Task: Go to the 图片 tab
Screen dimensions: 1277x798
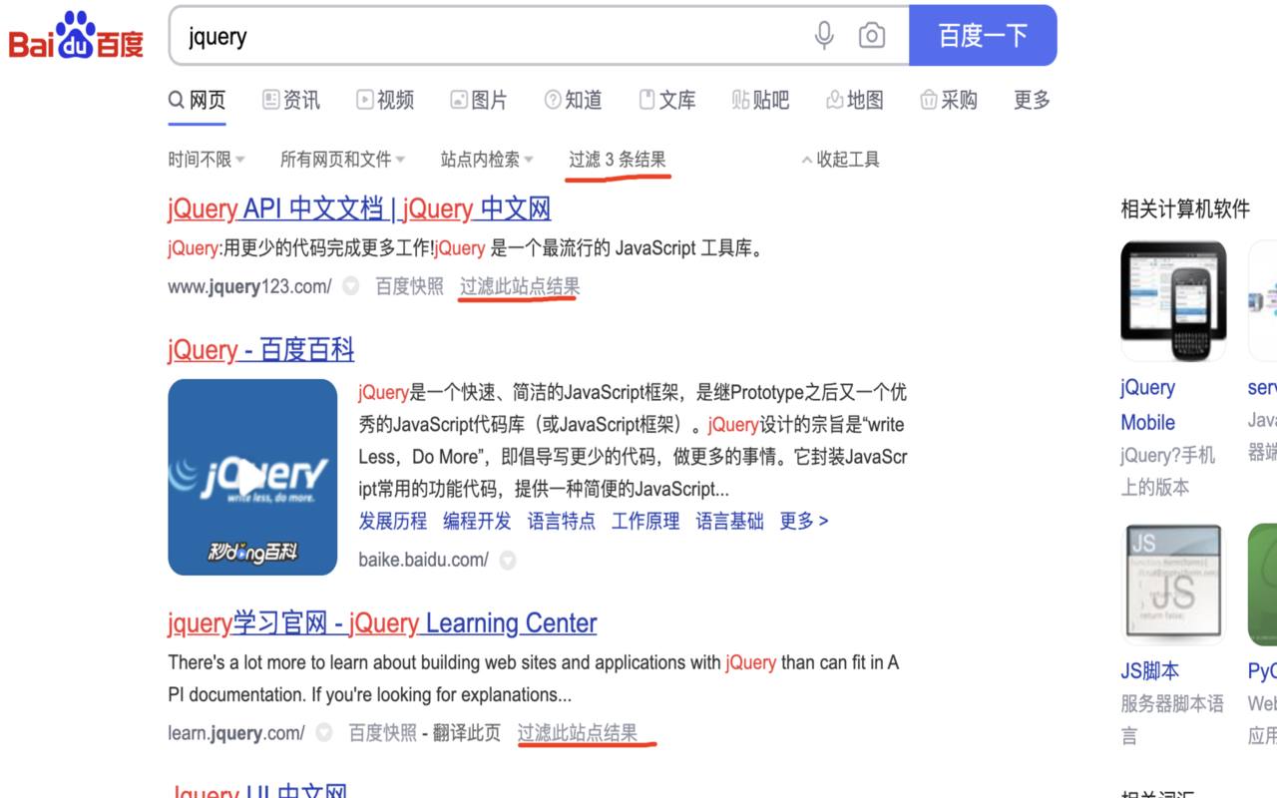Action: pyautogui.click(x=479, y=100)
